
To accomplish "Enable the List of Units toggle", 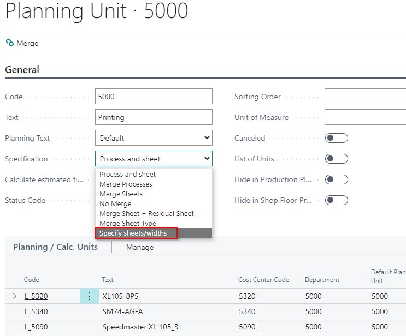I will (336, 159).
